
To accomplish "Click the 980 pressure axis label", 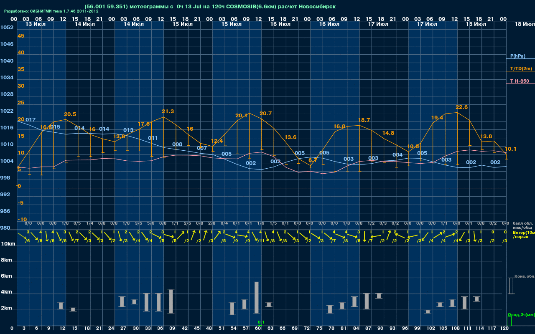I will click(x=5, y=228).
